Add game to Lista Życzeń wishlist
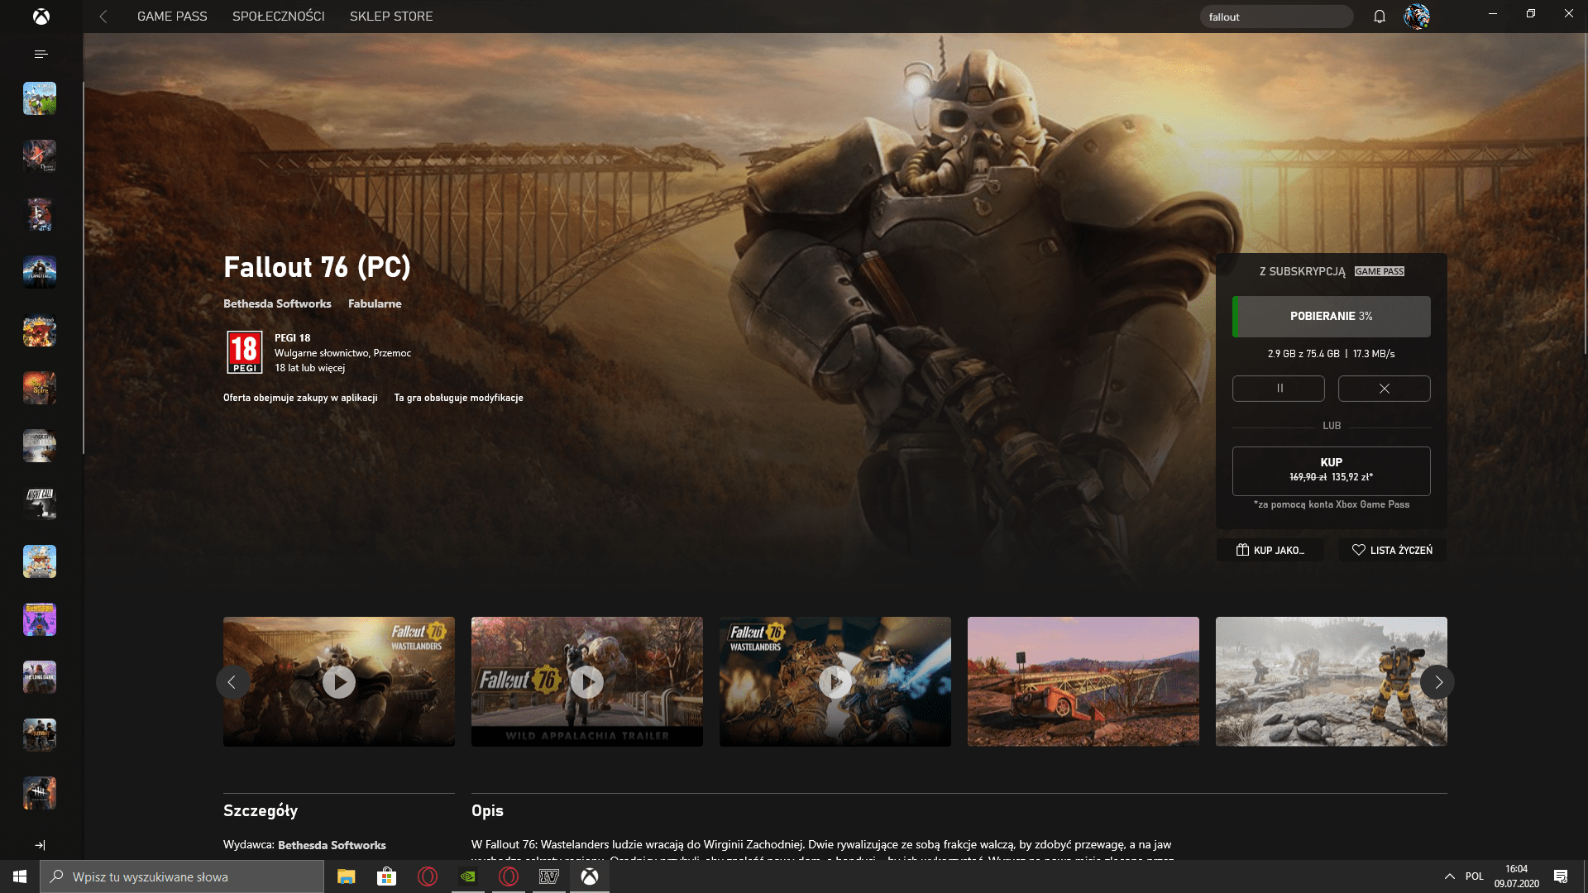The image size is (1588, 893). point(1392,550)
